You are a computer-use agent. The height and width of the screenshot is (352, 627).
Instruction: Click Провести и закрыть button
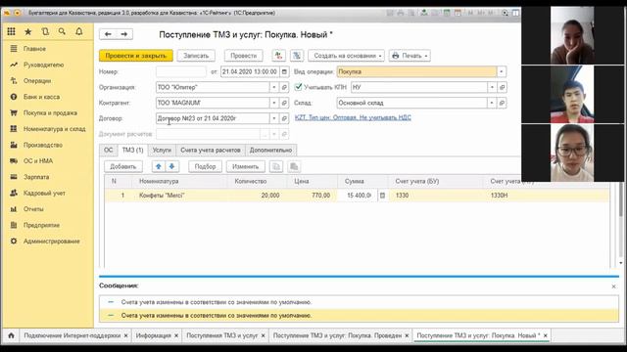pos(136,56)
